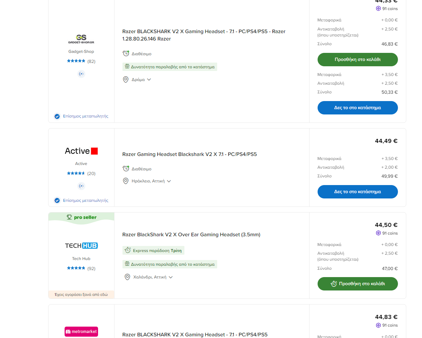Click Tech Hub's Προσθήκη στο καλάθι button
This screenshot has width=422, height=338.
357,284
